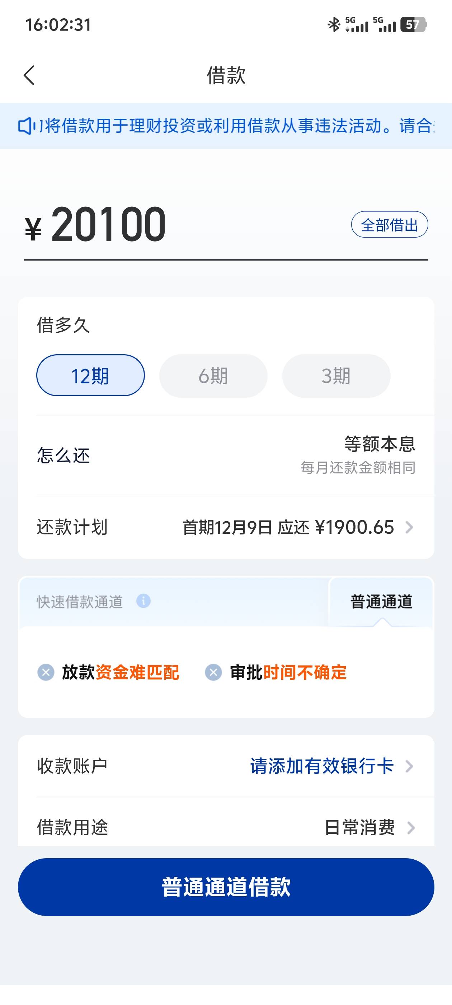Tap the back arrow icon
Screen dimensions: 452x1005
pos(29,75)
